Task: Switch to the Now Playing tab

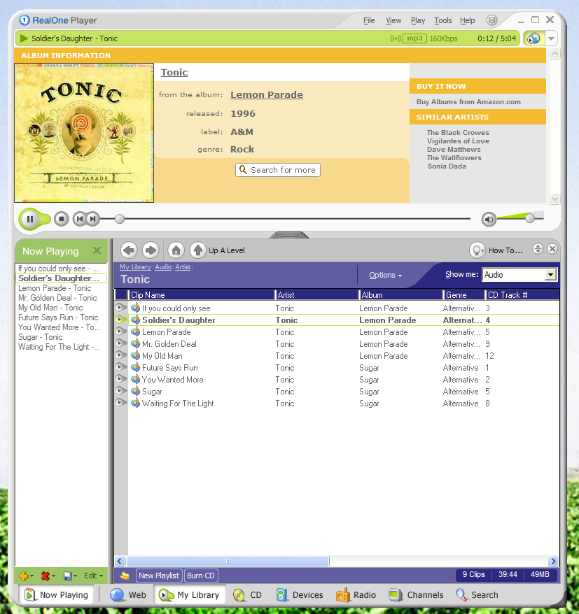Action: [56, 595]
